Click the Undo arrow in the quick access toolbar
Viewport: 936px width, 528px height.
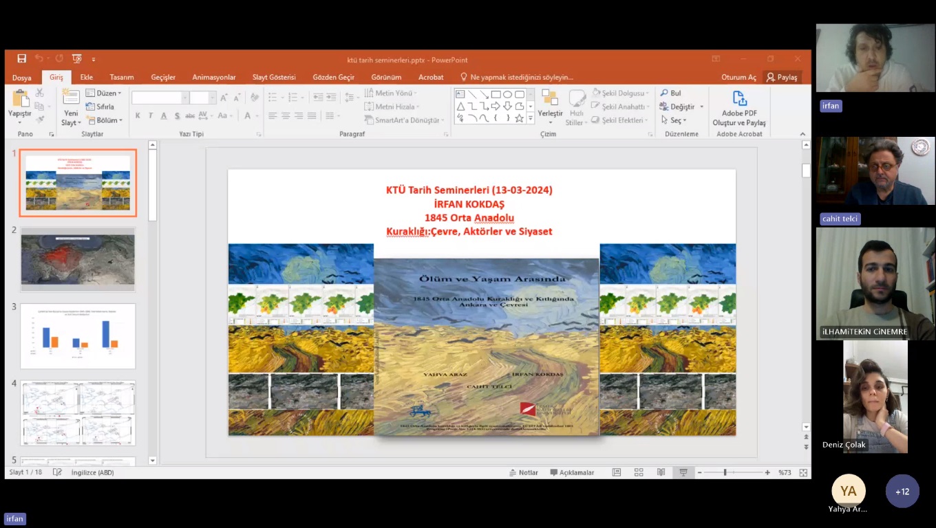pos(39,59)
